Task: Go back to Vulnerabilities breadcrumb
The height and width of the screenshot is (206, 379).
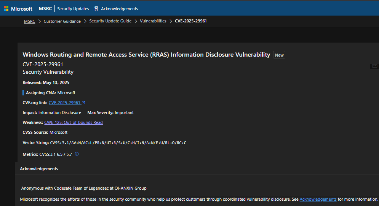Action: [x=153, y=21]
